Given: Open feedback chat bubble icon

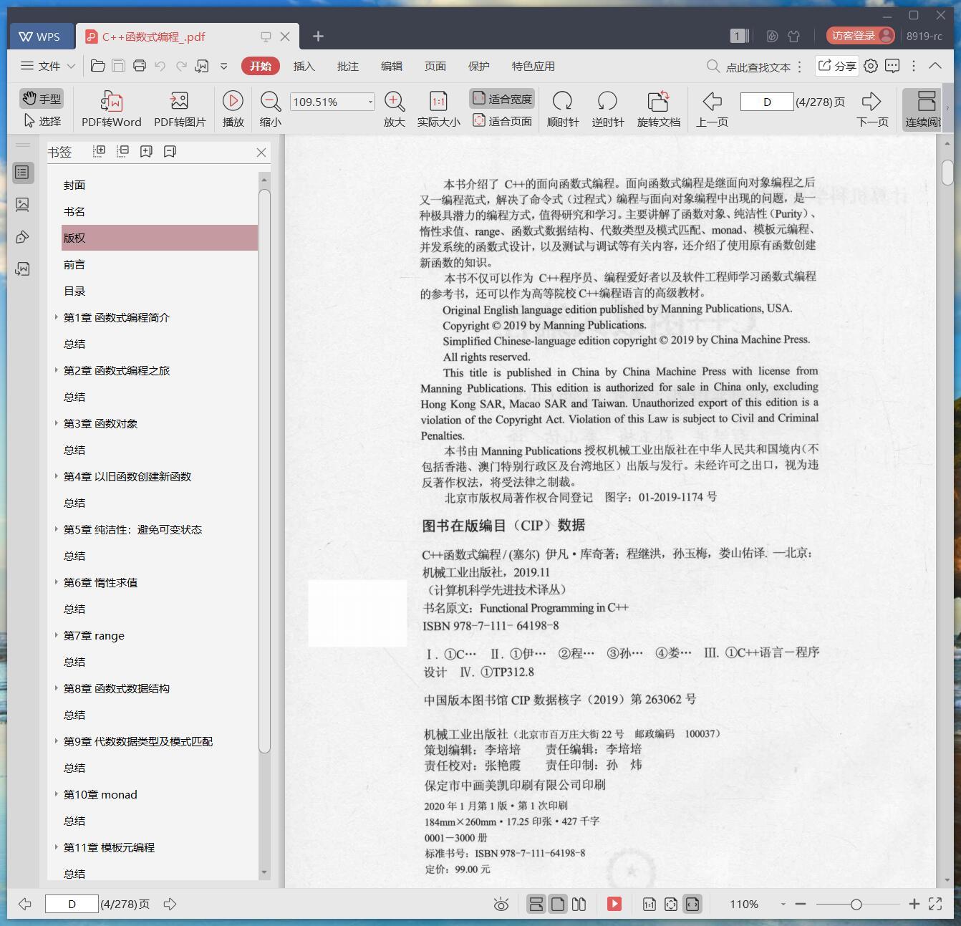Looking at the screenshot, I should tap(892, 66).
